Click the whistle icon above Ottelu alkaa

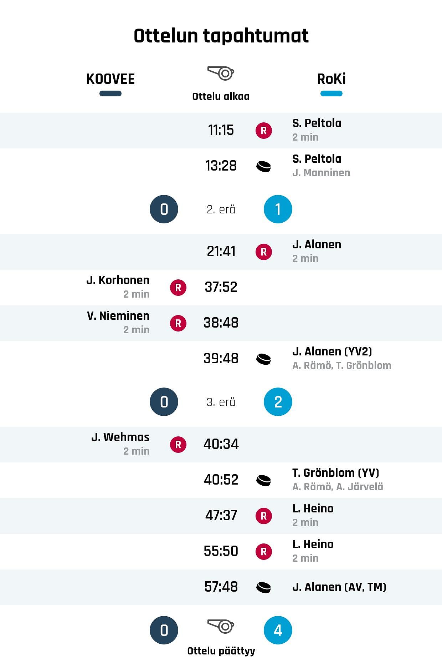[x=221, y=73]
